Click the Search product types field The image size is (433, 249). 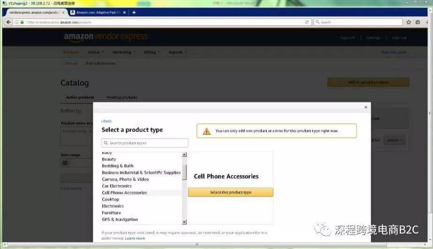tap(144, 143)
